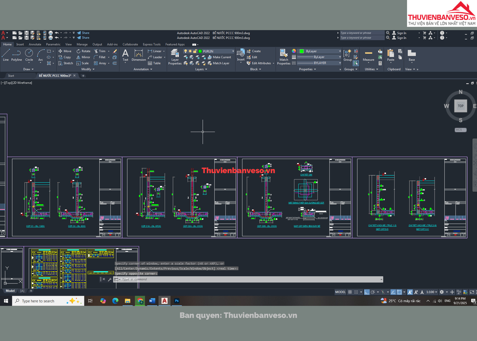Open the Quick Calculator icon in Utilities

tap(380, 63)
